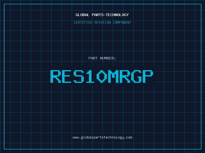Screen dimensions: 205x153
Task: Open the www.globalpartstechnology.com link
Action: [102, 137]
